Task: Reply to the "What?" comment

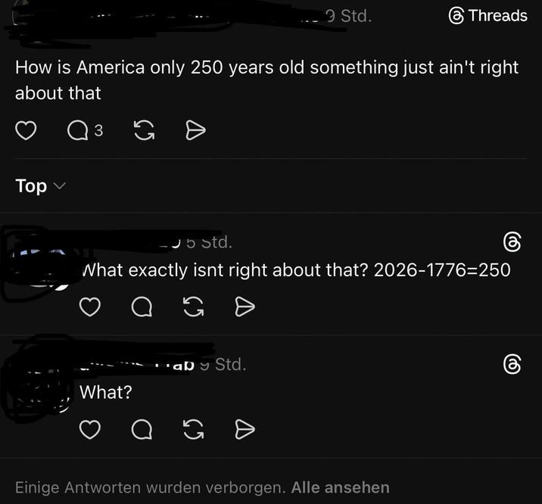Action: point(142,430)
